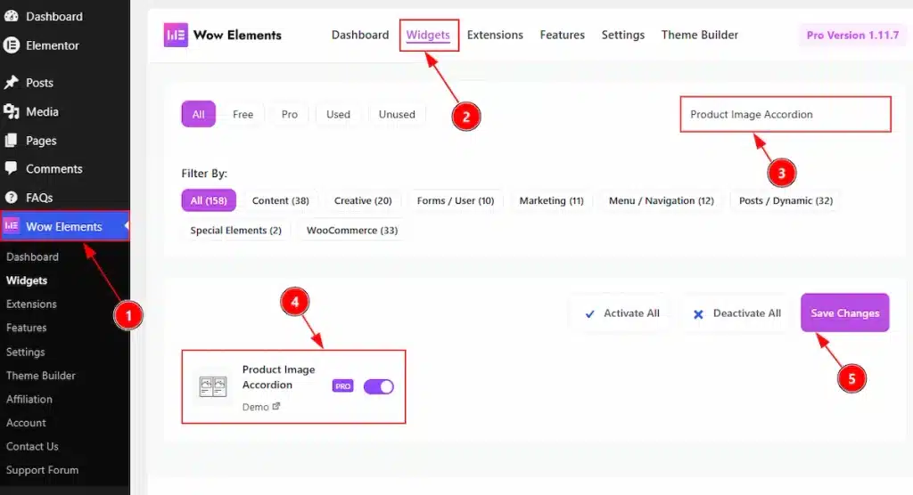
Task: Show only Used widgets
Action: (338, 114)
